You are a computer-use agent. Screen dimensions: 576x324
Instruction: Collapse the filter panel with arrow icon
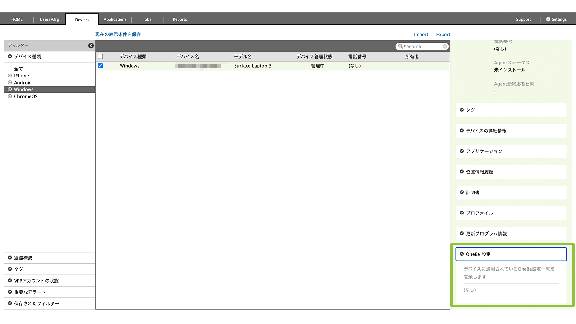click(91, 46)
